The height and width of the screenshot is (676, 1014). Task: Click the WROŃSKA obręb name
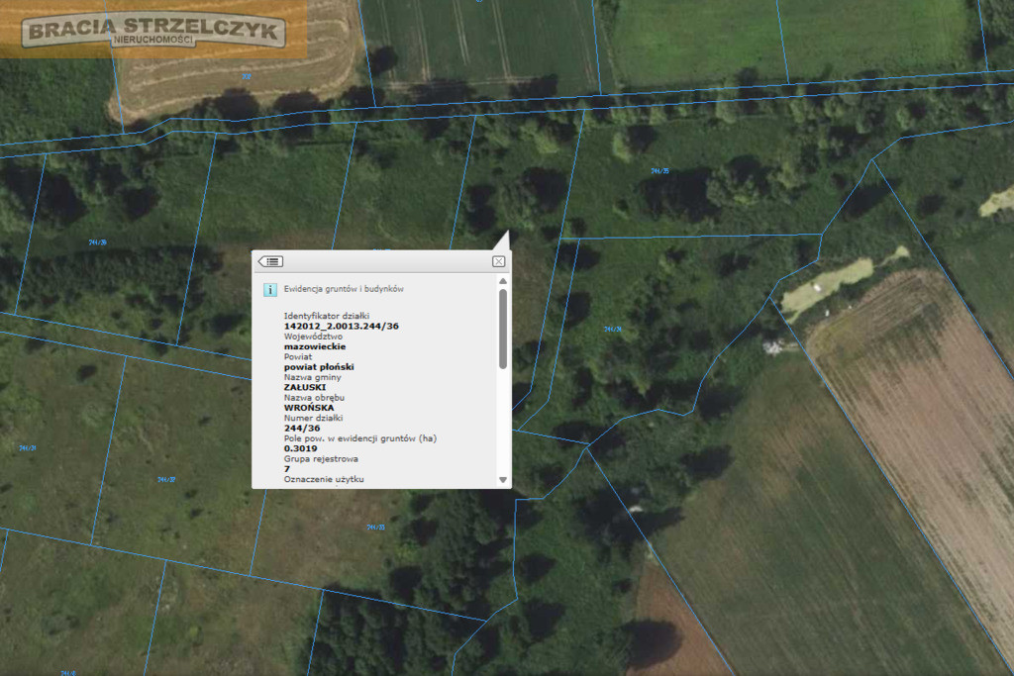click(x=309, y=408)
